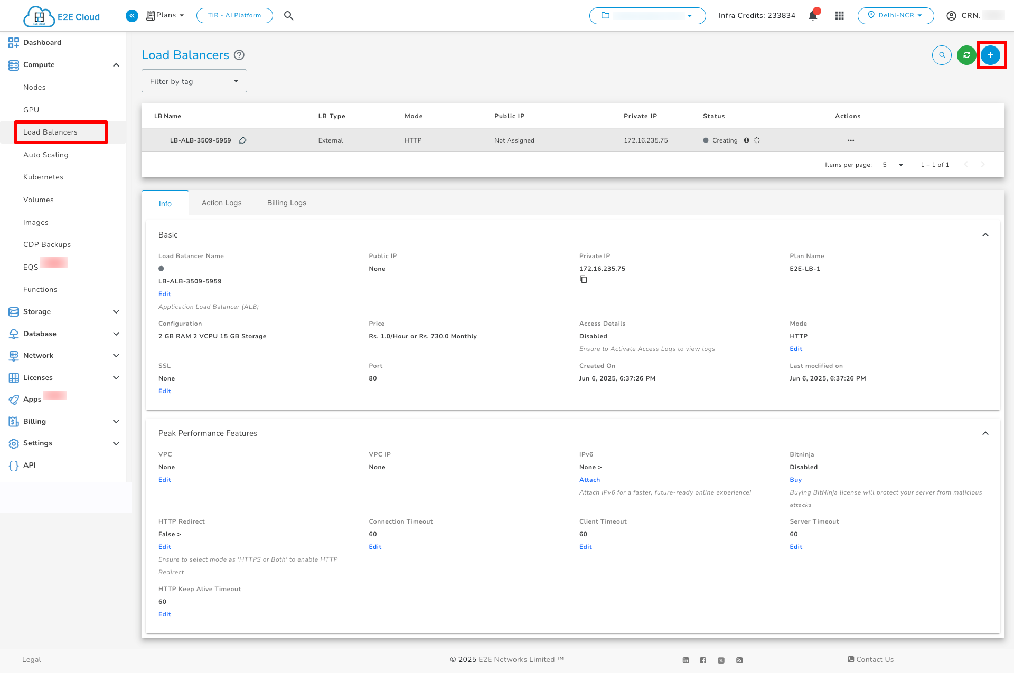This screenshot has width=1014, height=674.
Task: Open the Filter by tag dropdown
Action: 194,81
